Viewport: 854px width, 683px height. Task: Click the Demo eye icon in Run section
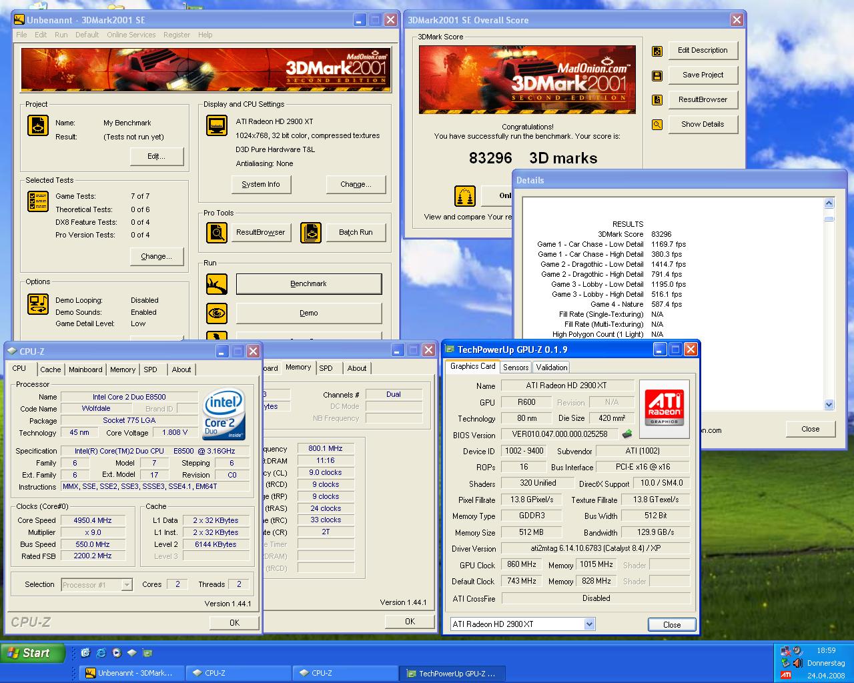click(216, 313)
